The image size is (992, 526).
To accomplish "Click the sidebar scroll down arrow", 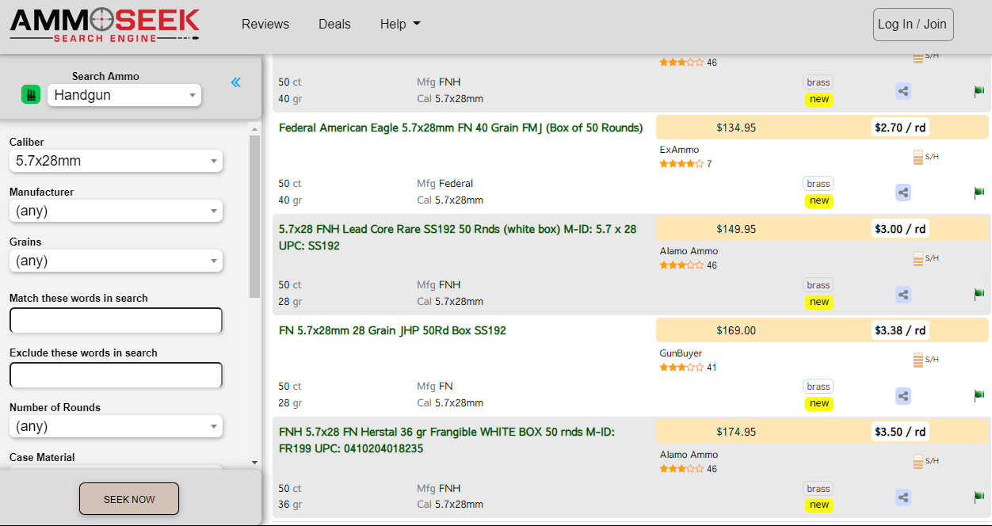I will pos(254,462).
